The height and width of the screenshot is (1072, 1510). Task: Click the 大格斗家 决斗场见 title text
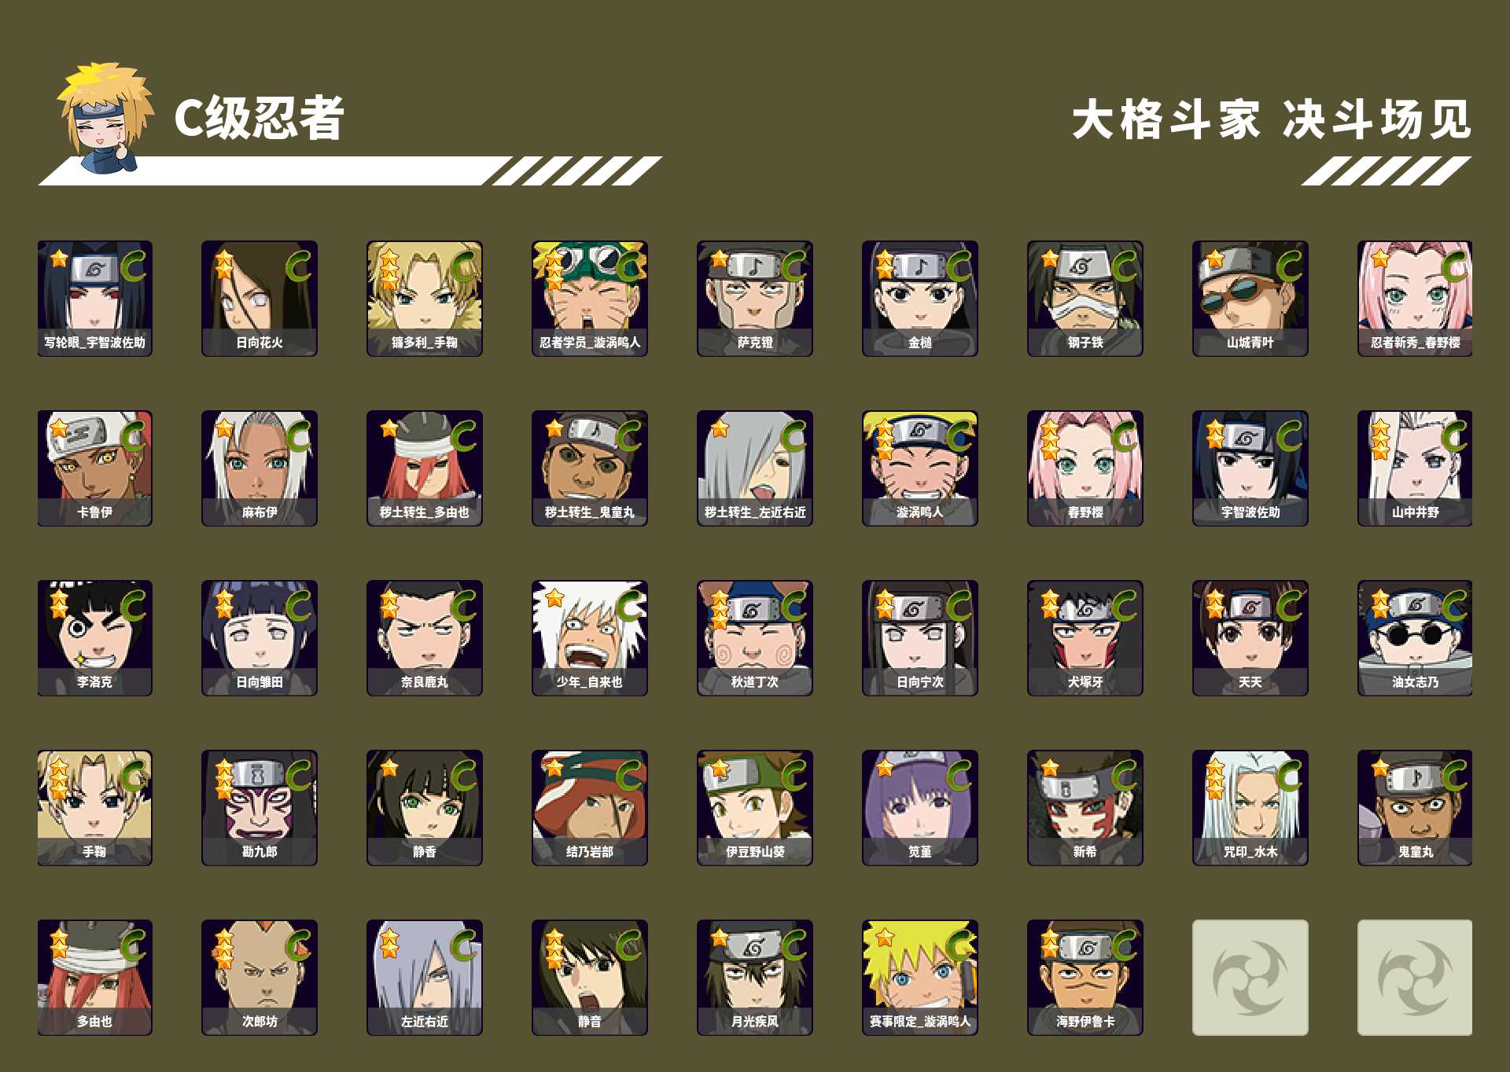(1272, 119)
